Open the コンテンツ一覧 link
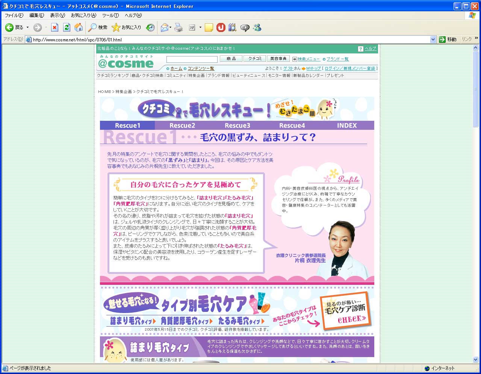This screenshot has height=374, width=481. click(201, 68)
